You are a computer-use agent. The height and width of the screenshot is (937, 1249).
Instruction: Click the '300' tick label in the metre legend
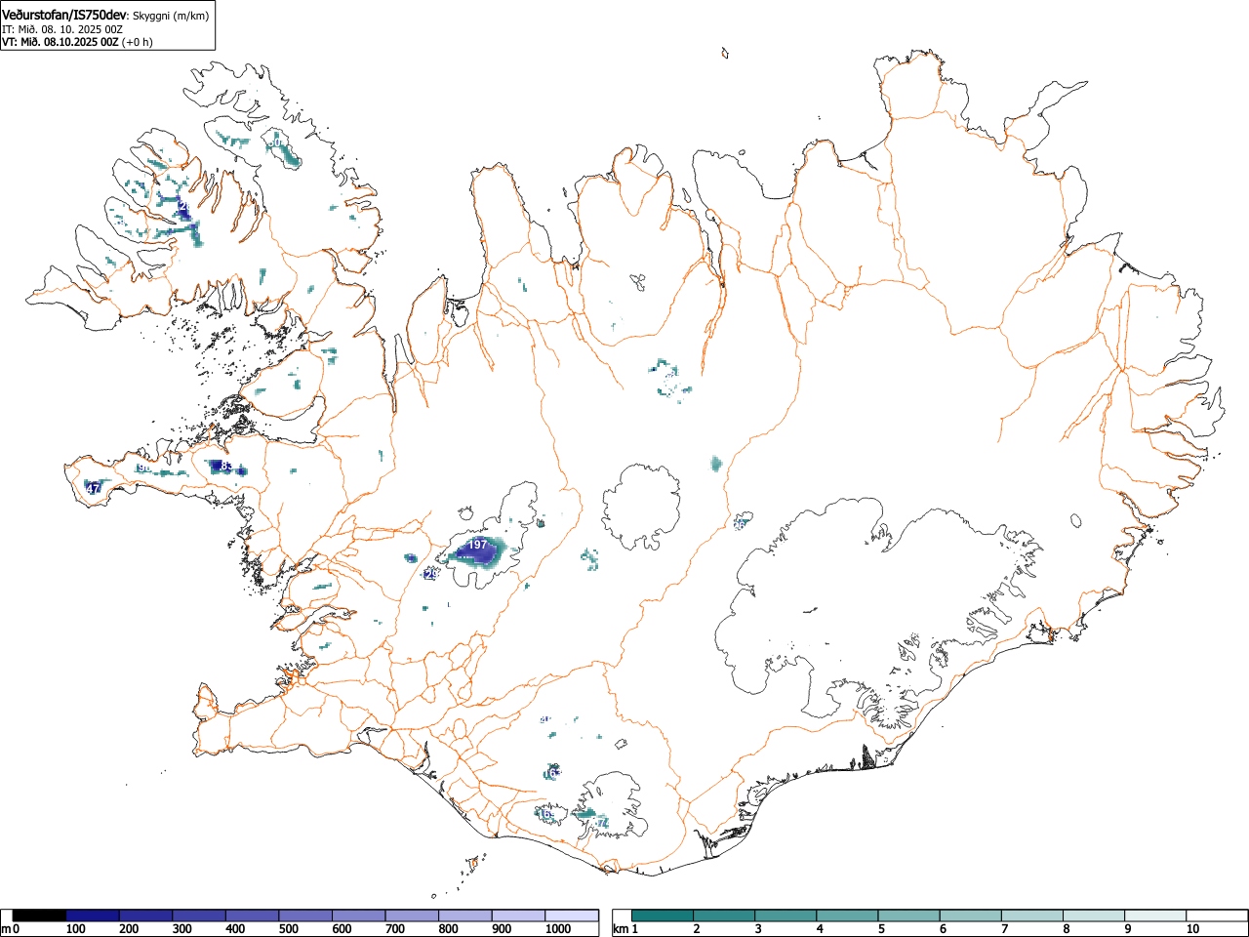[181, 929]
